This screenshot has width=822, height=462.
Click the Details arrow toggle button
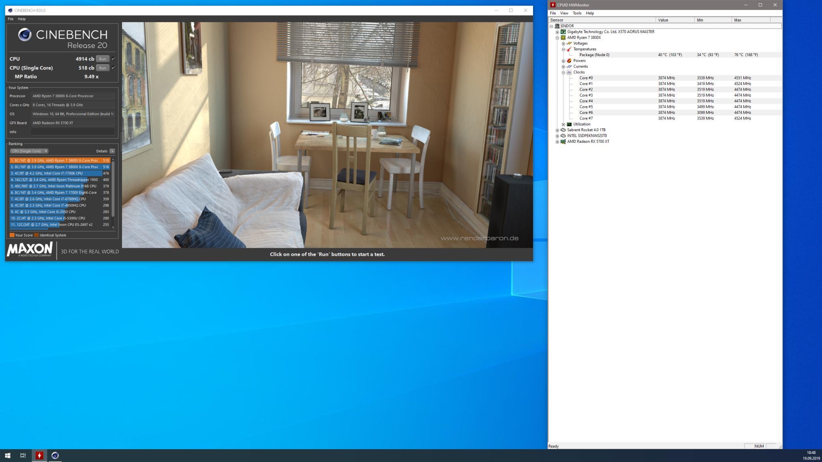click(x=112, y=151)
